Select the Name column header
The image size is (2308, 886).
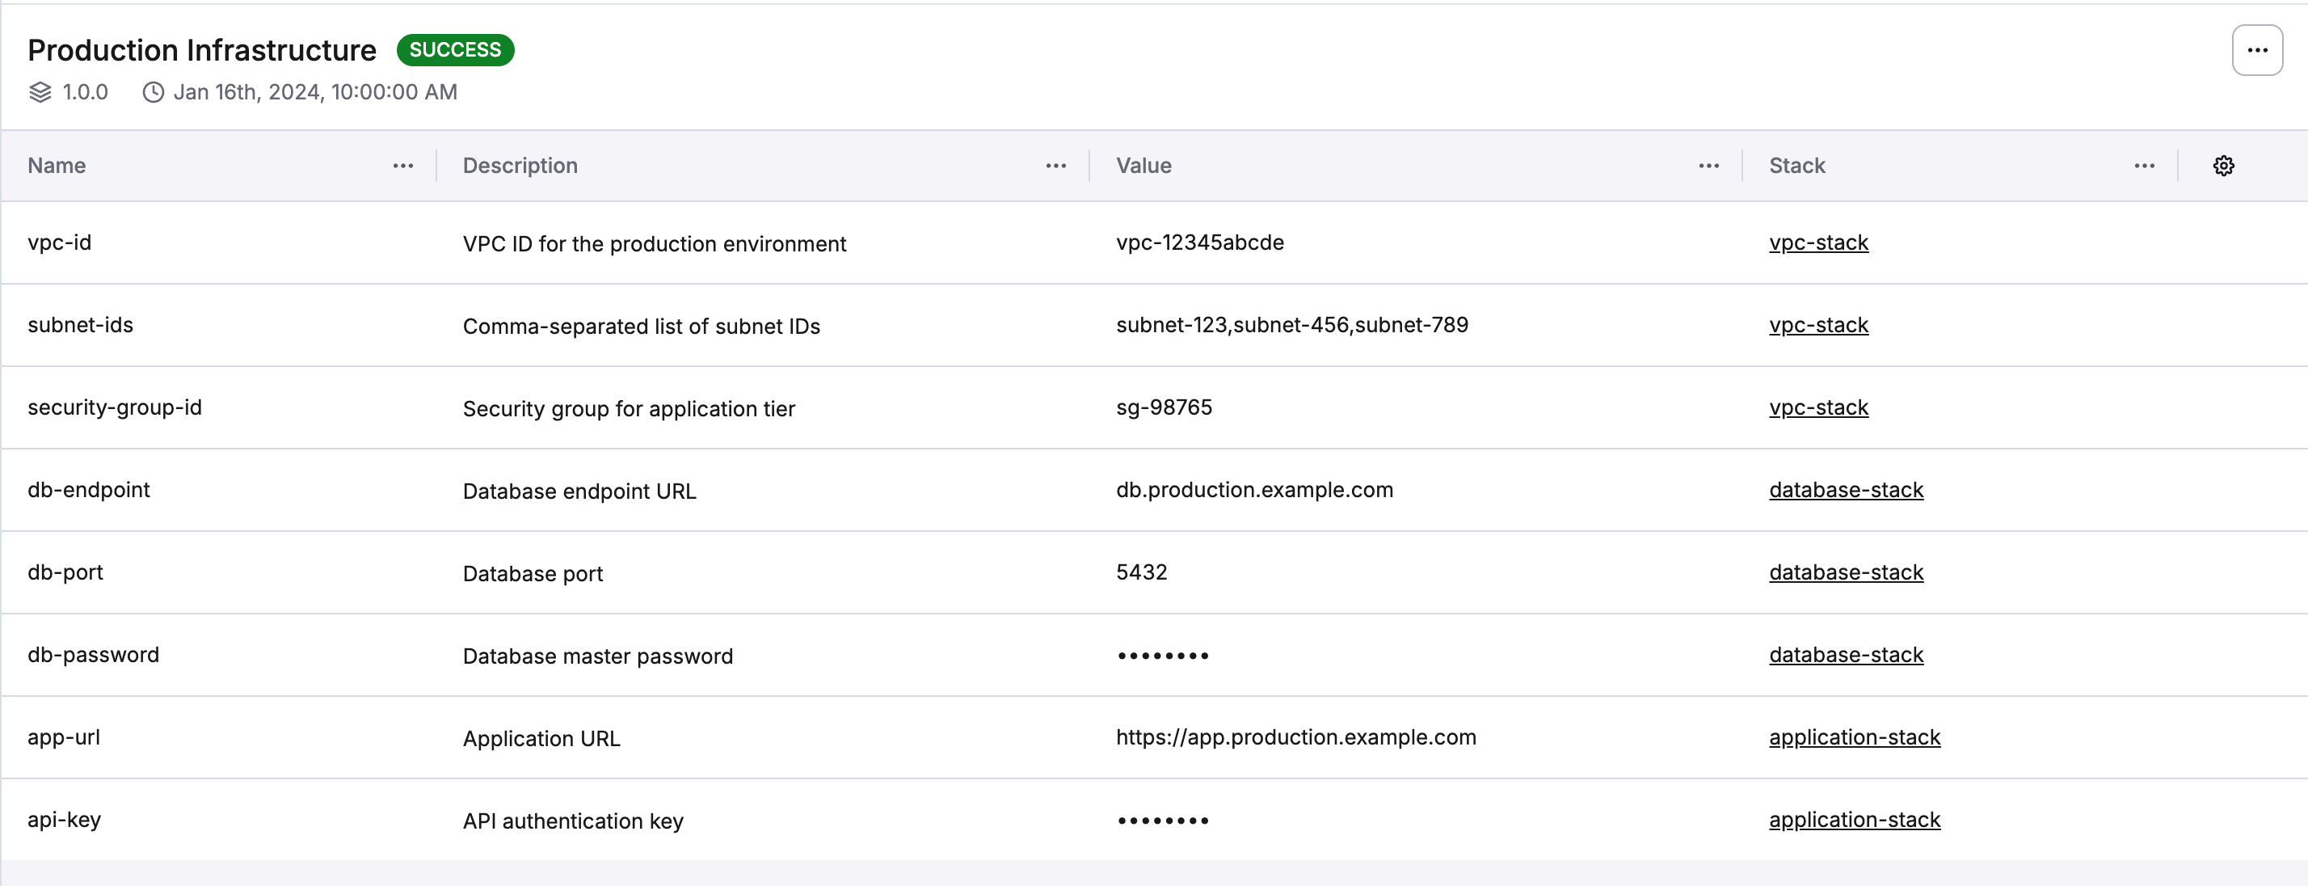57,166
